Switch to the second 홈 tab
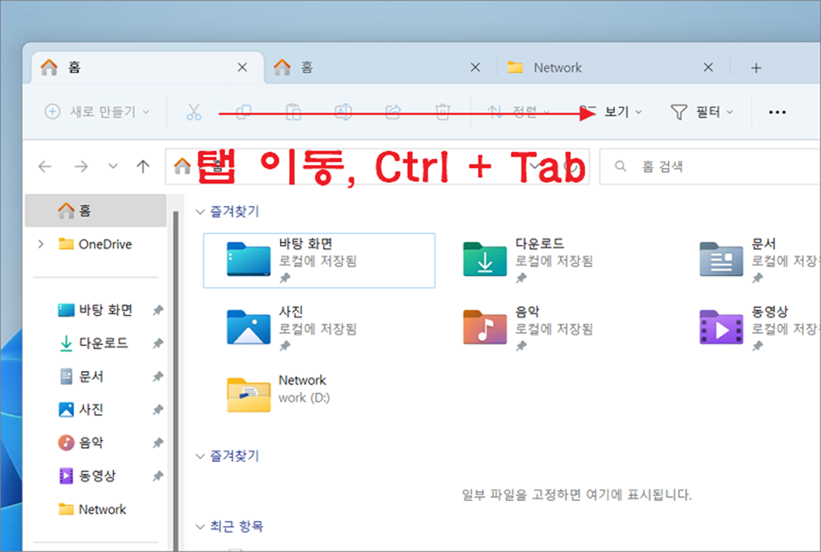821x552 pixels. (x=380, y=68)
